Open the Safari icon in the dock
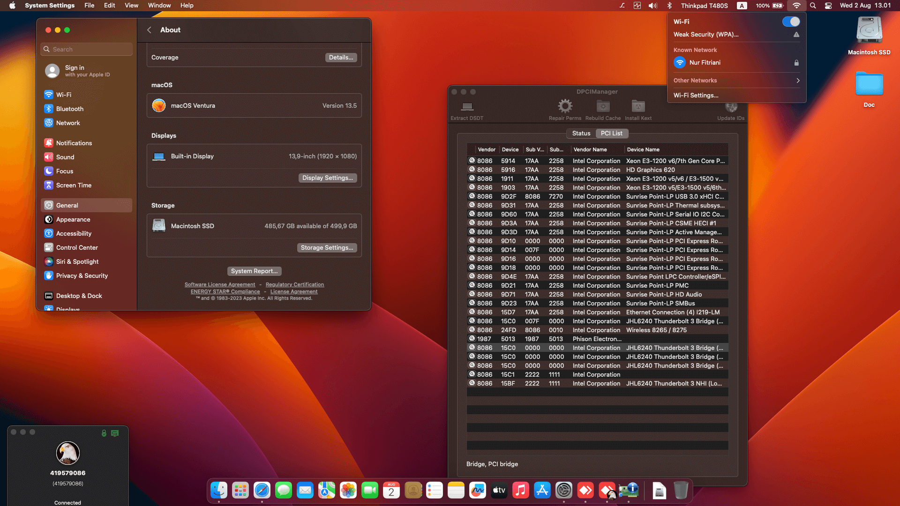The image size is (900, 506). (x=262, y=491)
